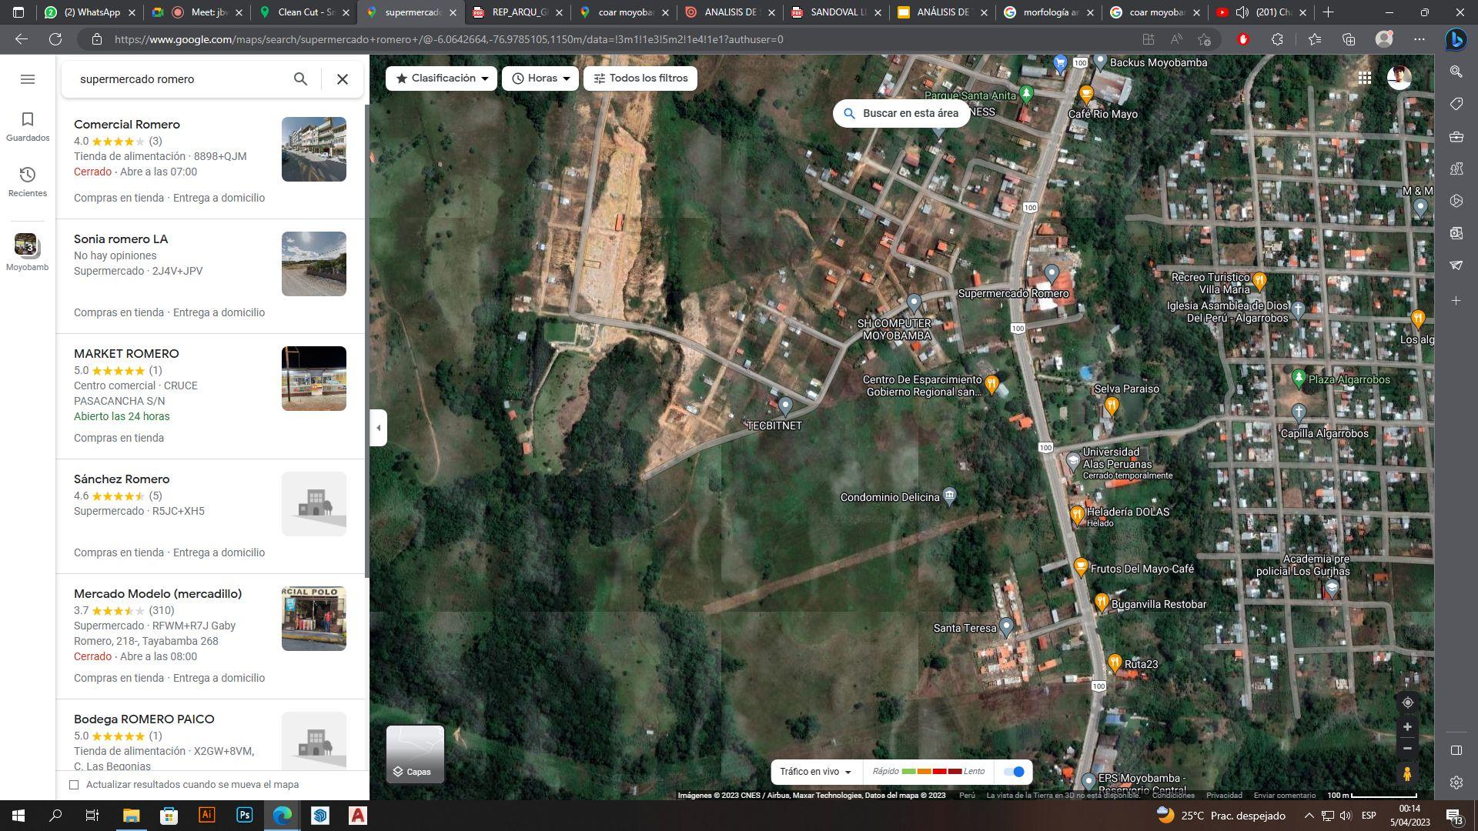Click the Supermercado Romero map pin
1478x831 pixels.
tap(1052, 274)
